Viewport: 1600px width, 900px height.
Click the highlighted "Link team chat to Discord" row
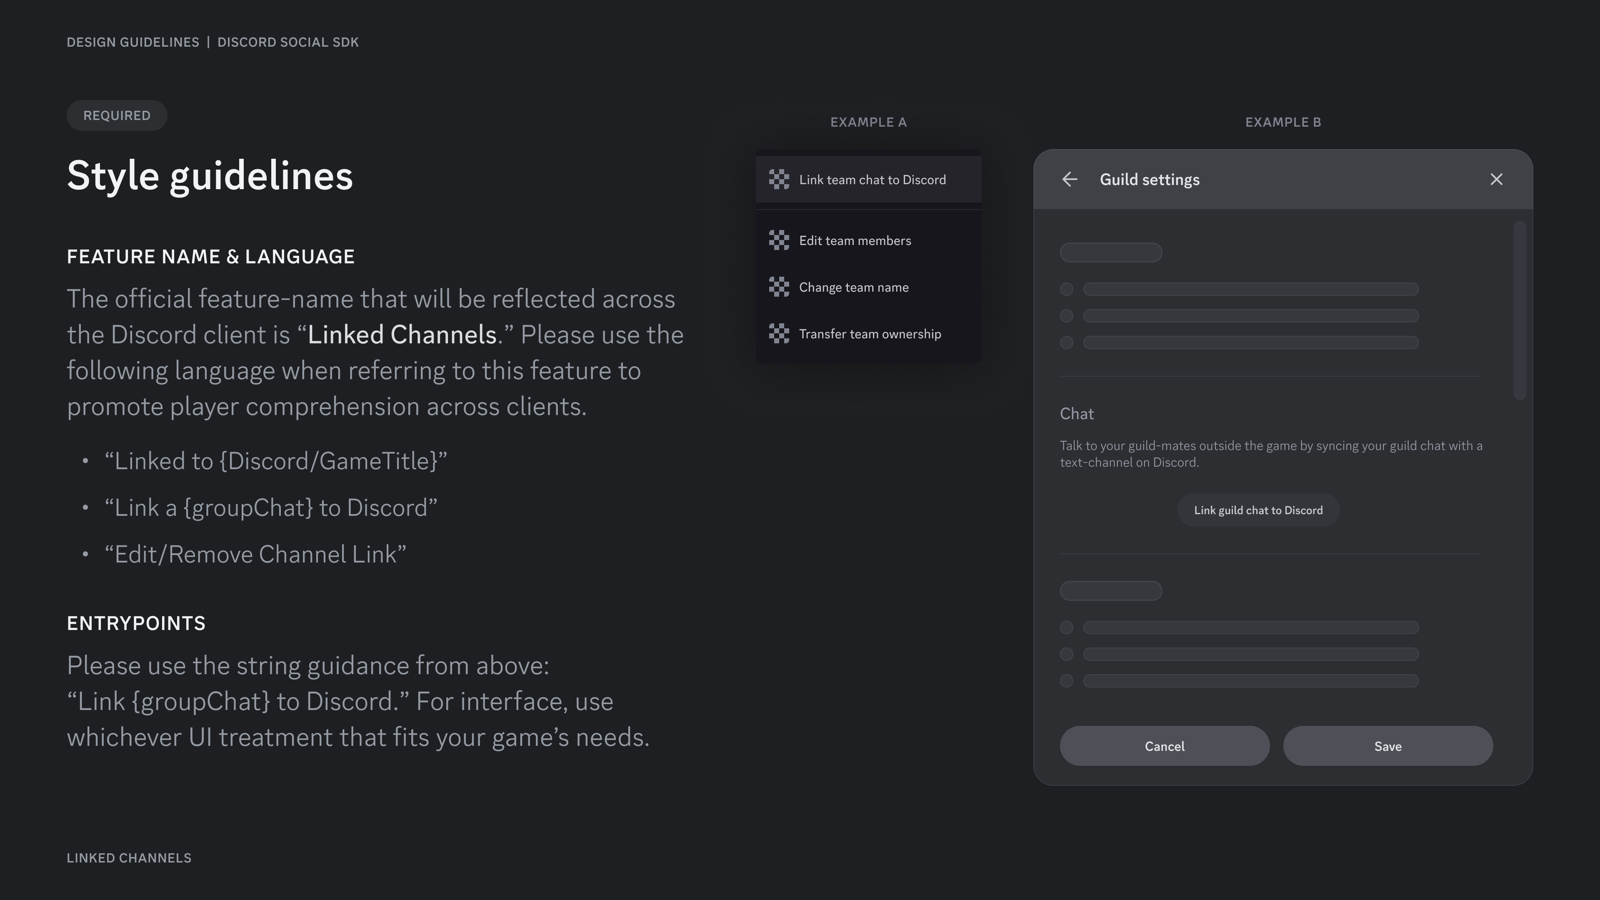868,179
